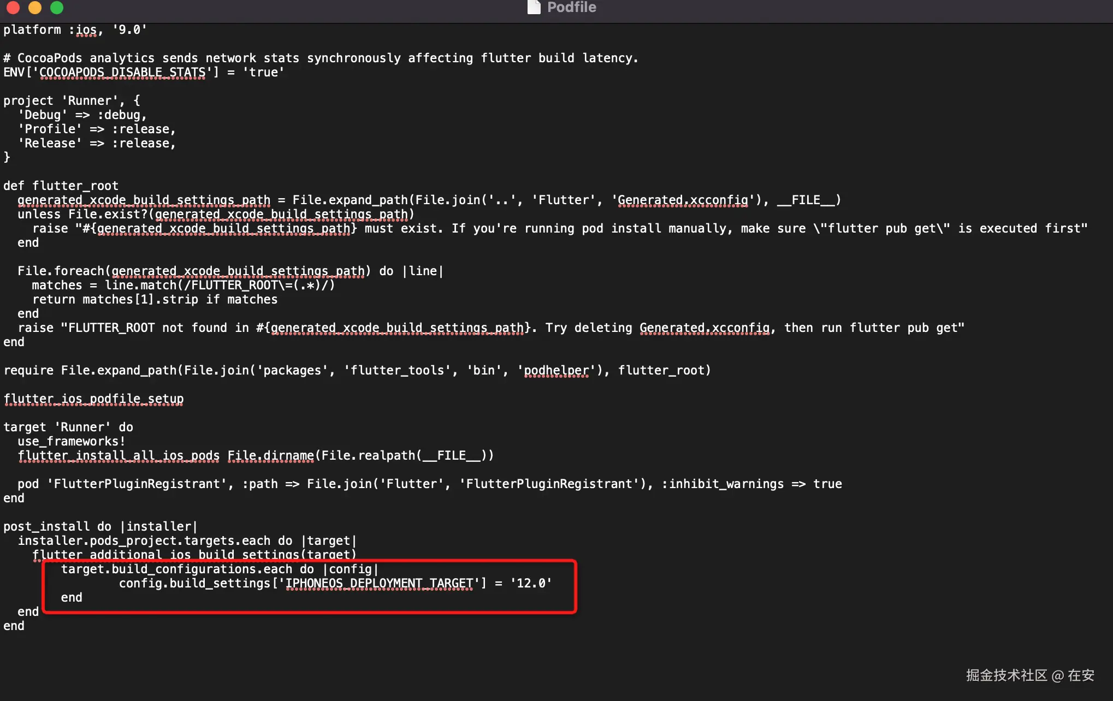The width and height of the screenshot is (1113, 701).
Task: Click the red close window button
Action: [x=13, y=7]
